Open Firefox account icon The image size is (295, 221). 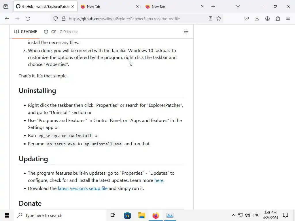point(267,18)
